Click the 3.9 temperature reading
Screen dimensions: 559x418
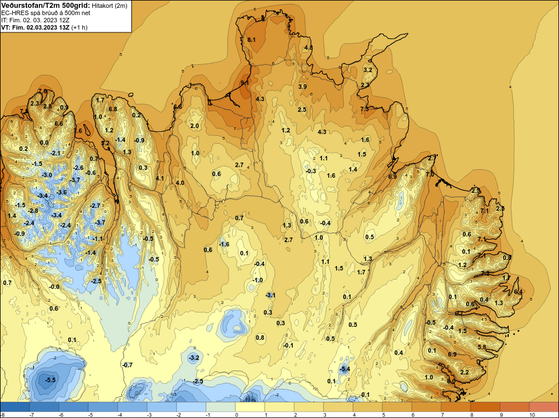pyautogui.click(x=302, y=87)
